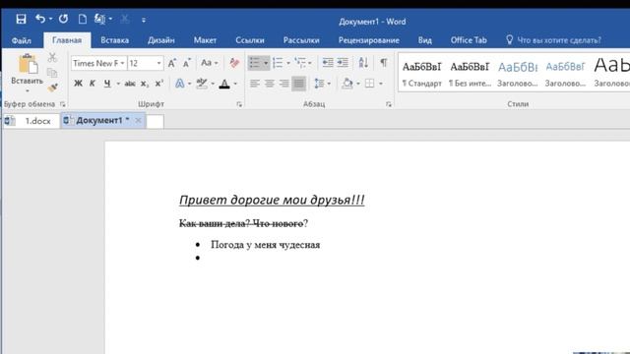Image resolution: width=630 pixels, height=354 pixels.
Task: Justify the paragraph text
Action: tap(299, 84)
